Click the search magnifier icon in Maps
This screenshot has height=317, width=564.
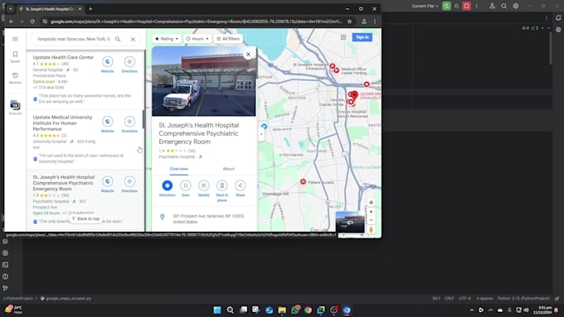coord(118,39)
